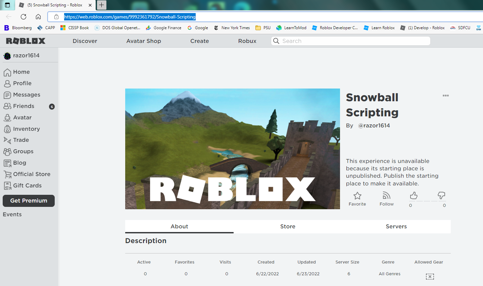Image resolution: width=483 pixels, height=286 pixels.
Task: Open the @razor1614 creator link
Action: [374, 126]
